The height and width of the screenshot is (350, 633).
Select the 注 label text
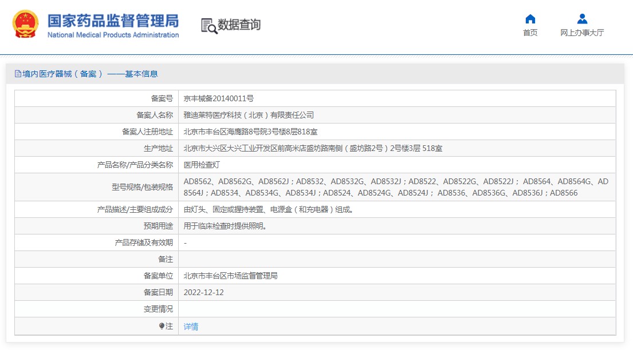coord(169,326)
